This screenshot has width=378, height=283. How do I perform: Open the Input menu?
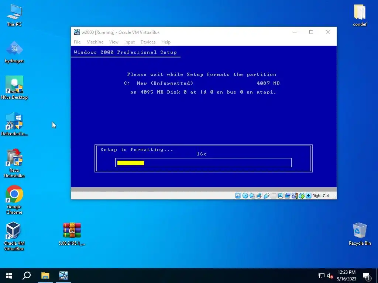pyautogui.click(x=130, y=42)
